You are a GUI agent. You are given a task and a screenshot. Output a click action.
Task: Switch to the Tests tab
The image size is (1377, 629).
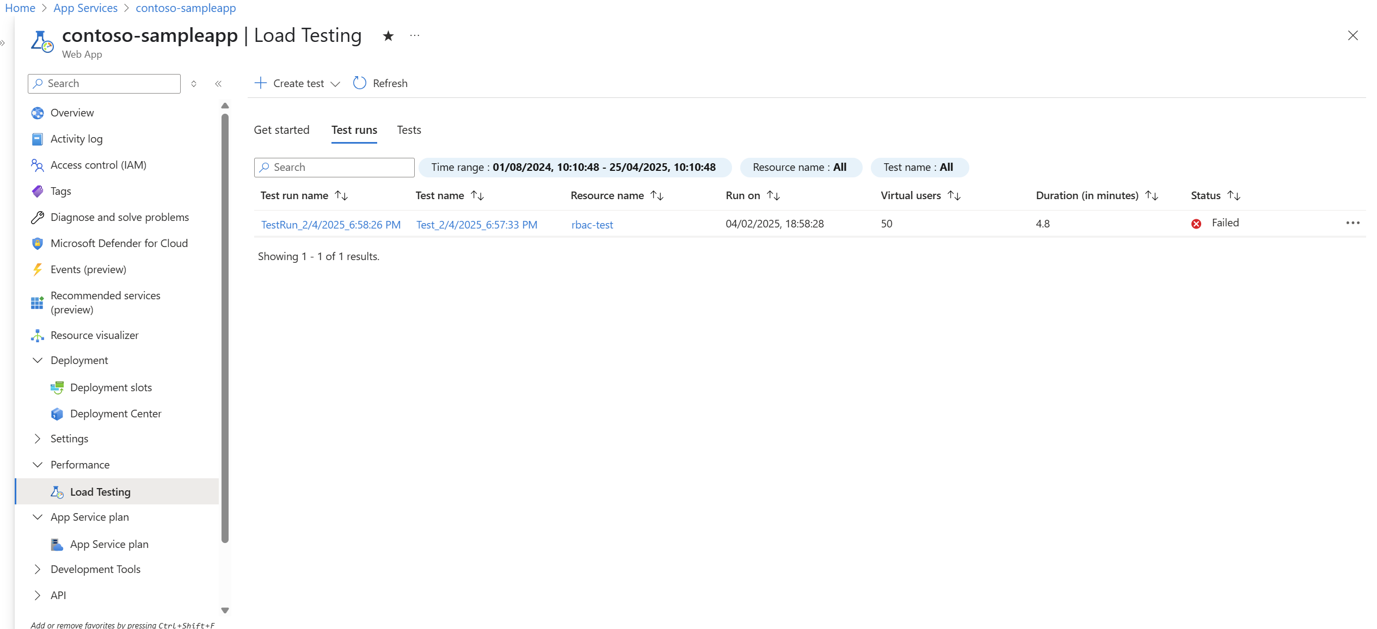408,130
